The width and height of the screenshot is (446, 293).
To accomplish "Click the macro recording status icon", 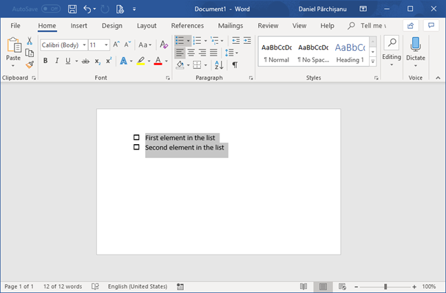I will [x=180, y=286].
